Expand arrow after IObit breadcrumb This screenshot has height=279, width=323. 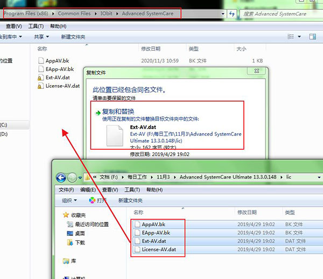pos(117,14)
